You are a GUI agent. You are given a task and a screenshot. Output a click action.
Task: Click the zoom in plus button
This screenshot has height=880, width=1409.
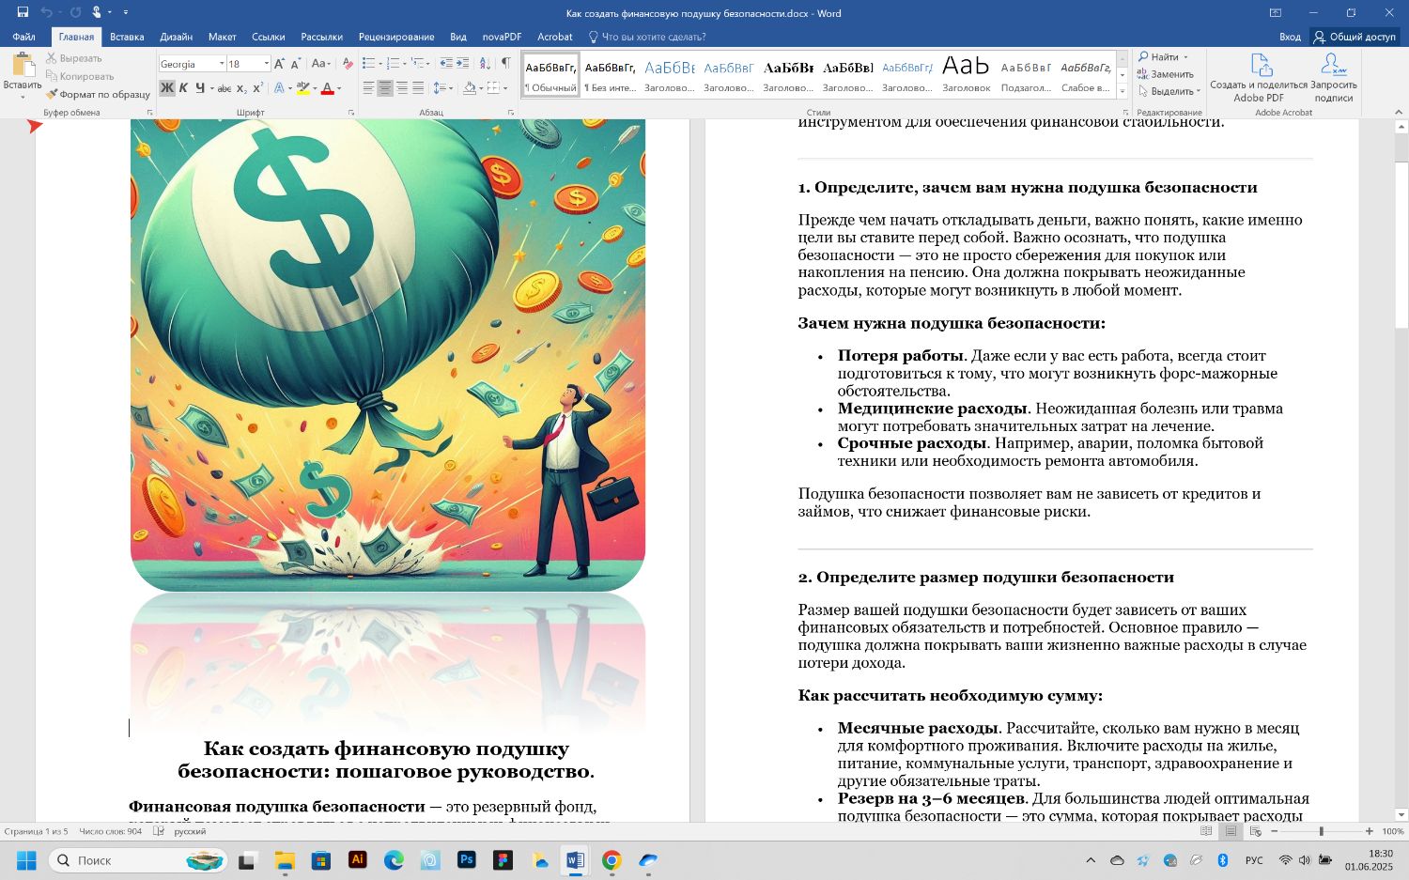1369,831
